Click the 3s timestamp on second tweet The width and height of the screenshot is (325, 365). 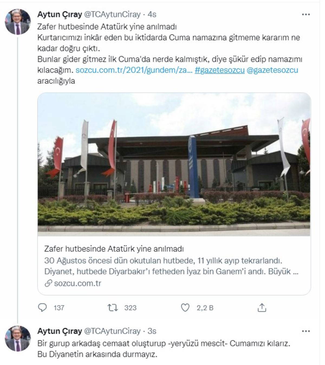[x=152, y=331]
